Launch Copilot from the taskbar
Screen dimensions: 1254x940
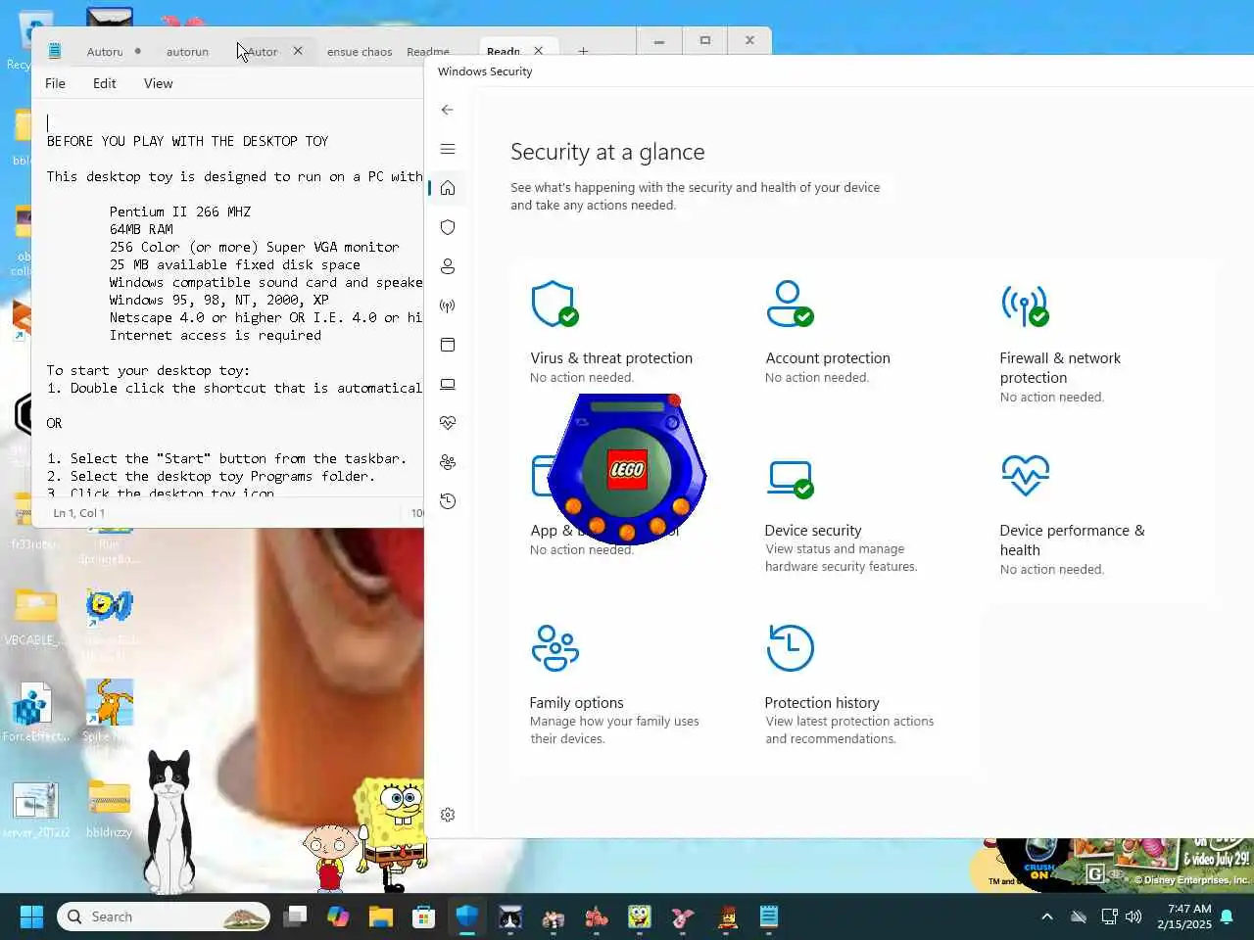(338, 916)
